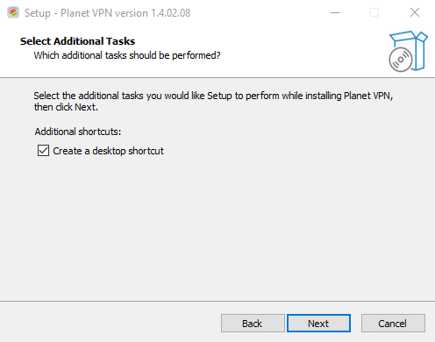Proceed by clicking the Next button

[318, 324]
